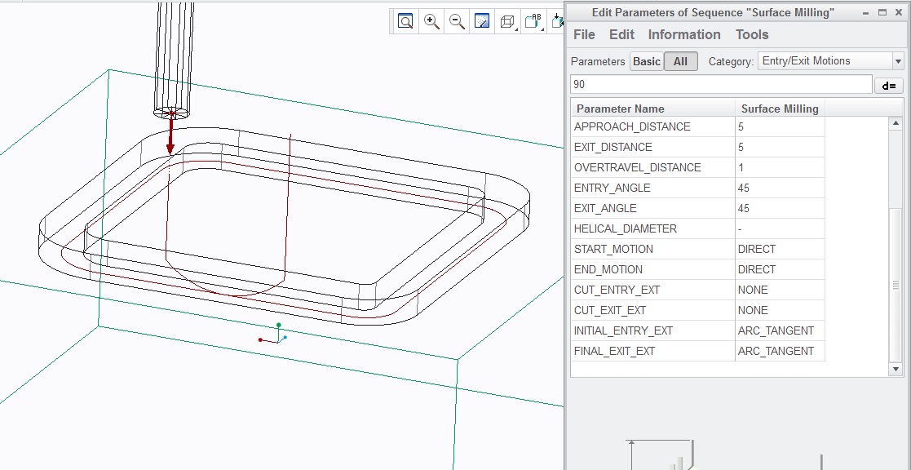Click the value input field showing 90
Viewport: 911px width, 470px height.
[721, 84]
